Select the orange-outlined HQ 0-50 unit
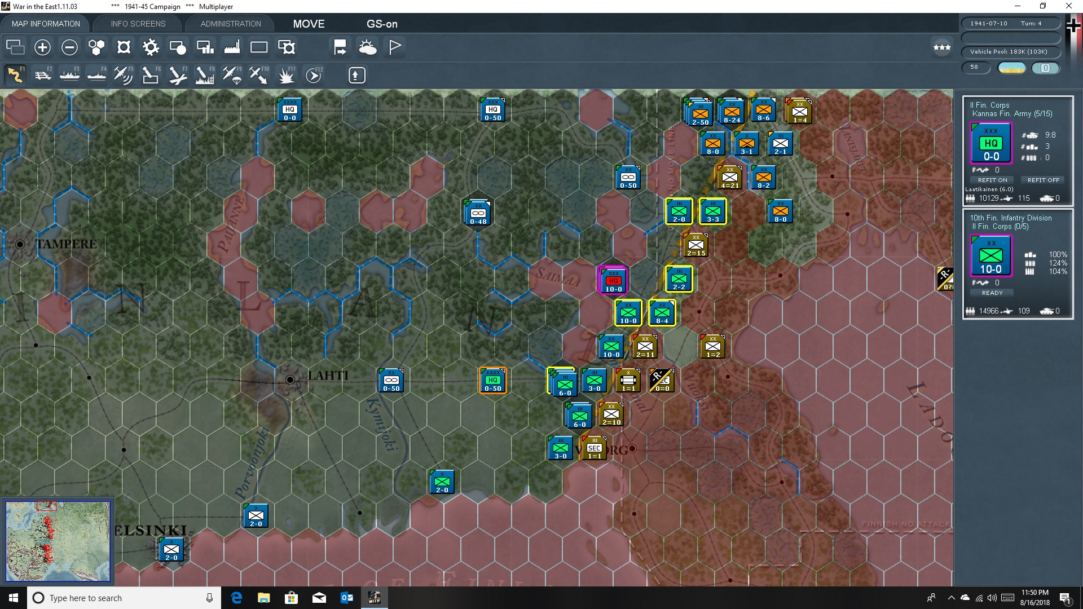Viewport: 1083px width, 609px height. 492,381
